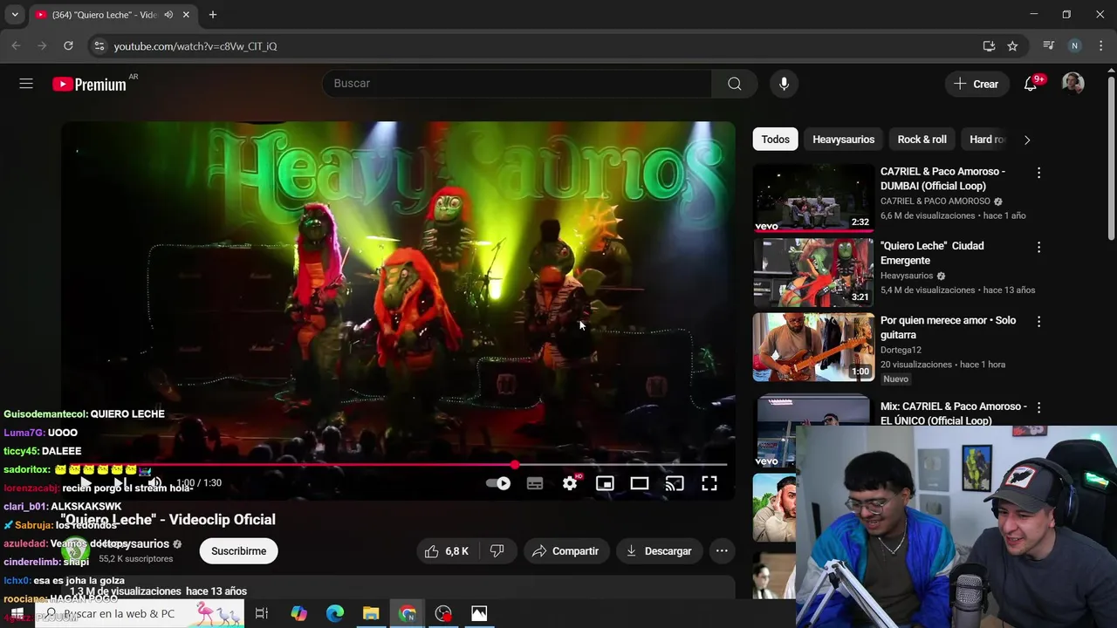Screen dimensions: 1117x628
Task: Open the Mix: CA7RIEL & Paco Amoroso title
Action: [953, 413]
